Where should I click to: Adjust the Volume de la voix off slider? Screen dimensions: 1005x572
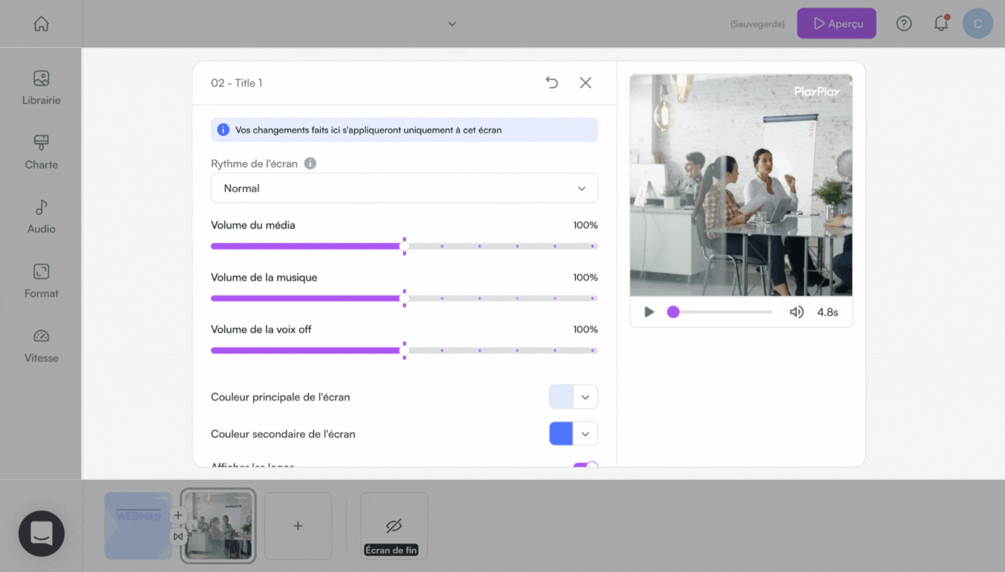click(x=405, y=350)
